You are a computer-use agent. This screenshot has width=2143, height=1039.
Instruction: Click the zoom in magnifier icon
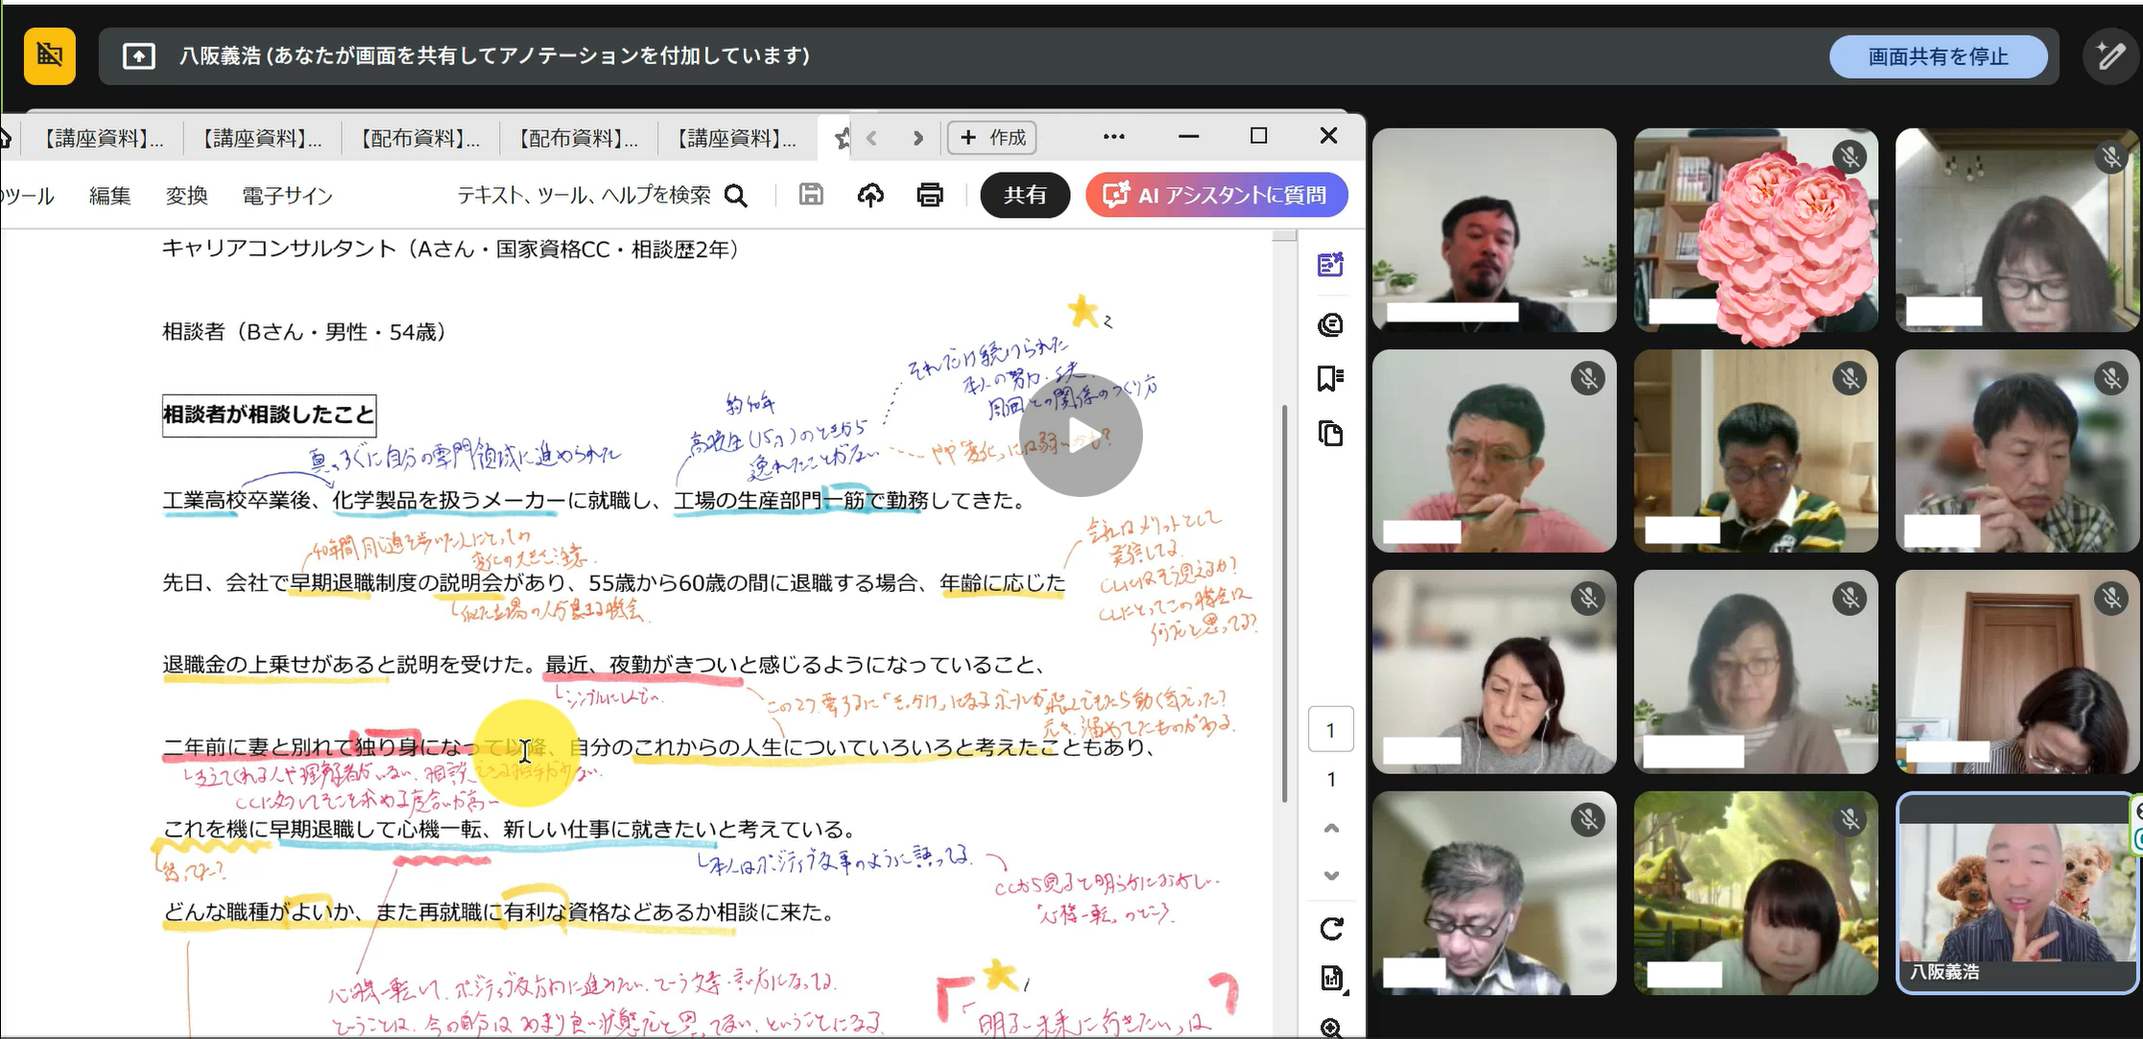click(1331, 1028)
